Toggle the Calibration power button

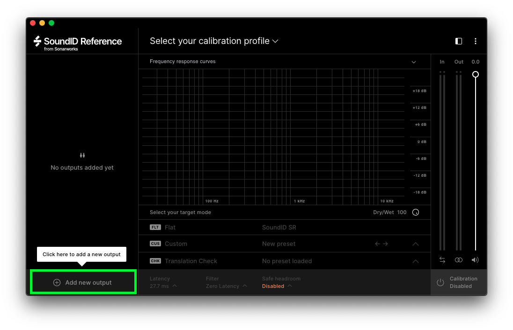pos(440,282)
